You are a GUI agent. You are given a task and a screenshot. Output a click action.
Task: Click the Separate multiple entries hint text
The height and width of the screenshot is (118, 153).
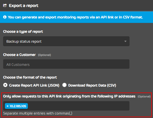click(38, 113)
